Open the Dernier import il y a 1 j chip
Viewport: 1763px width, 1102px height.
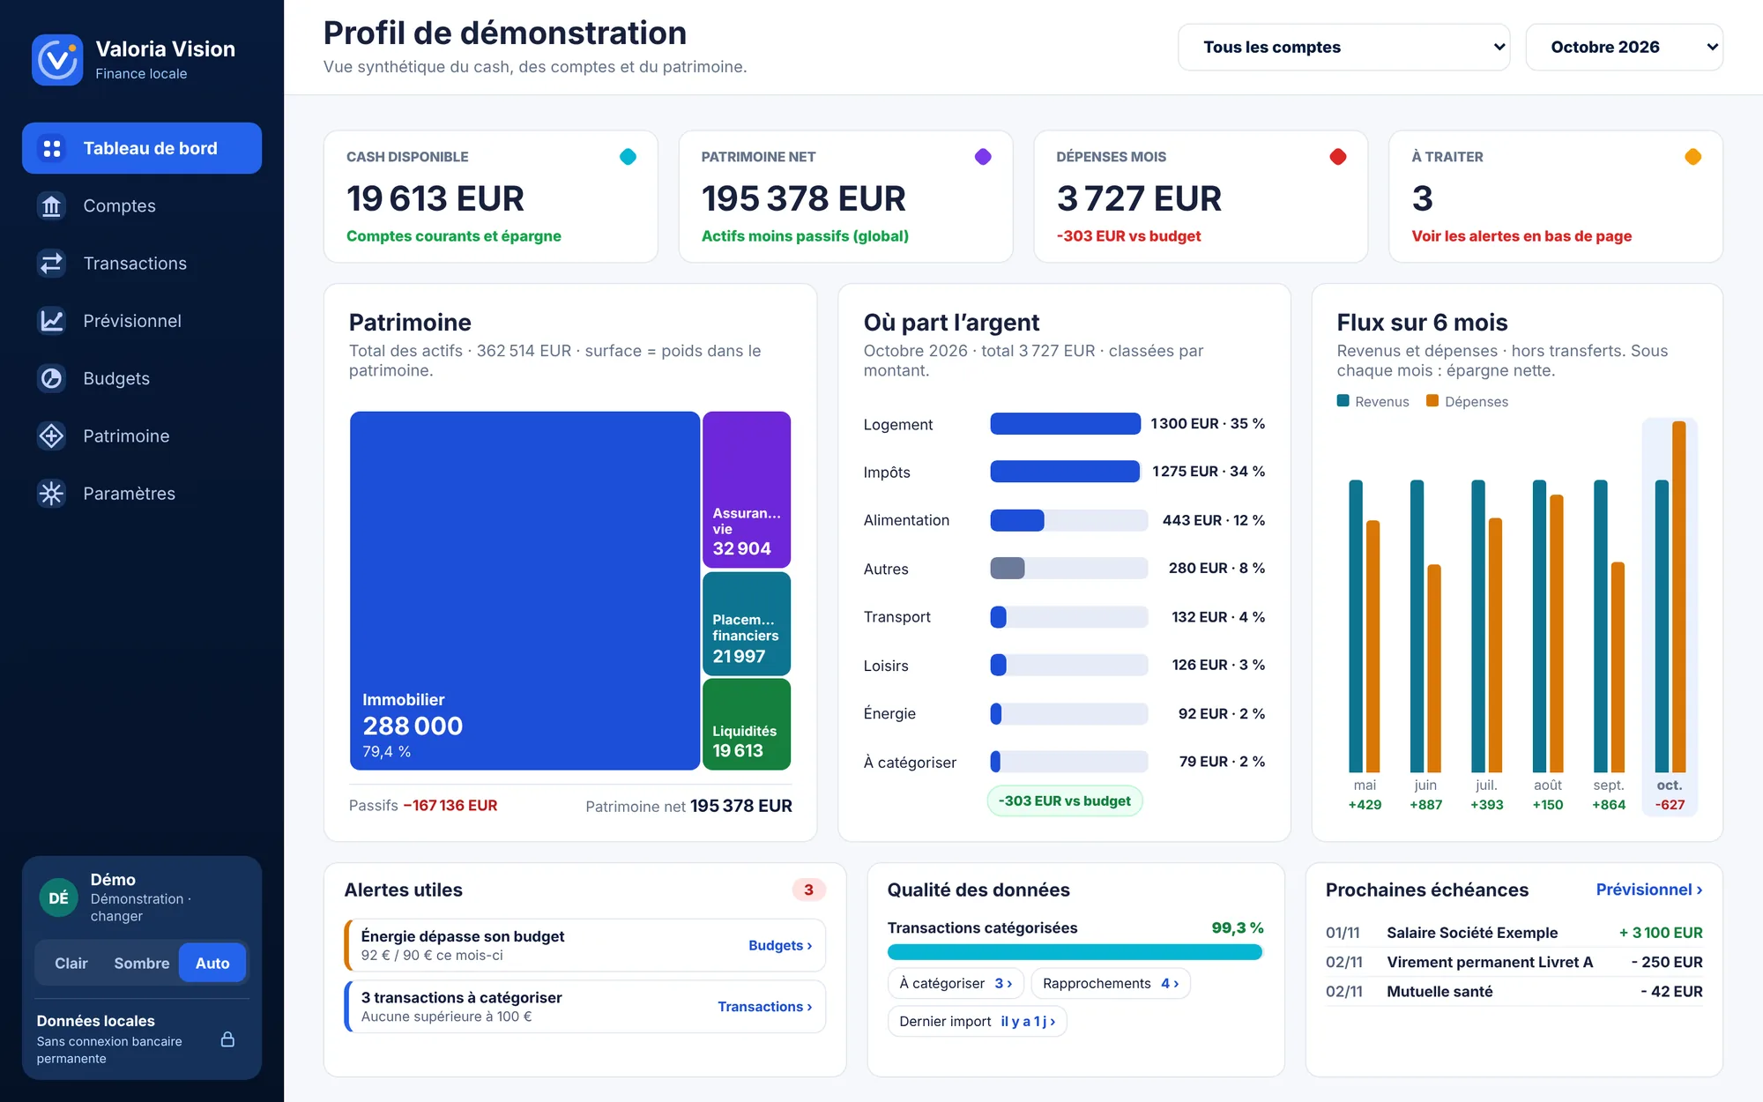(x=977, y=1021)
